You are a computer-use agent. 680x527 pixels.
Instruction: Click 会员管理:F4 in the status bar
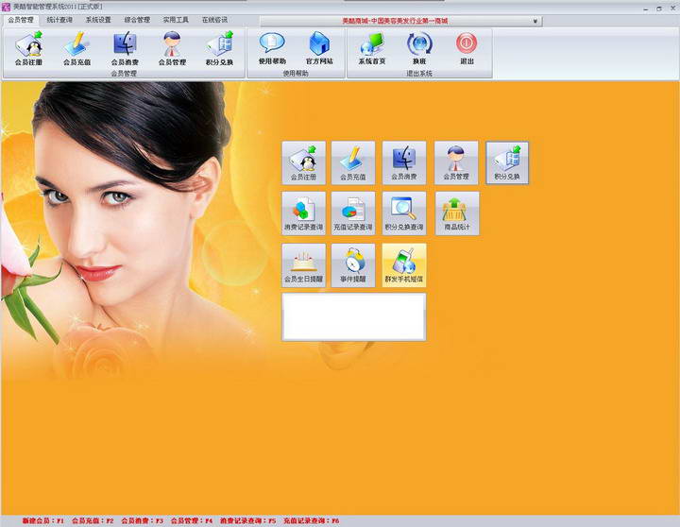pyautogui.click(x=191, y=520)
